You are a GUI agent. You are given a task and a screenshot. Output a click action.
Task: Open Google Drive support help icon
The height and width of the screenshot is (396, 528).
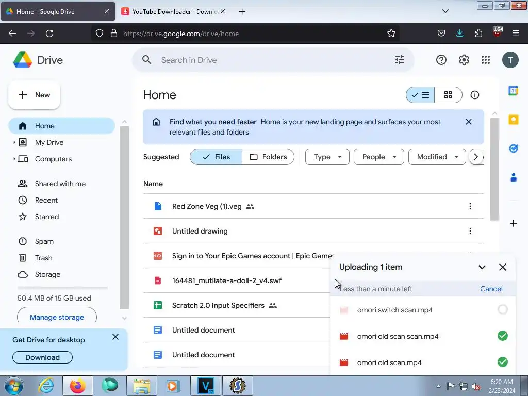point(441,60)
